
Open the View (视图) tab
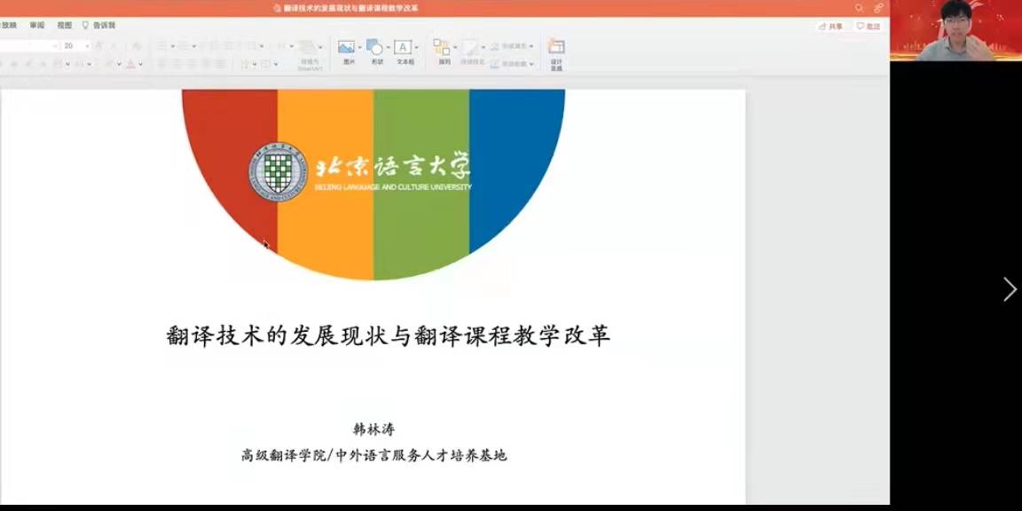pyautogui.click(x=65, y=26)
